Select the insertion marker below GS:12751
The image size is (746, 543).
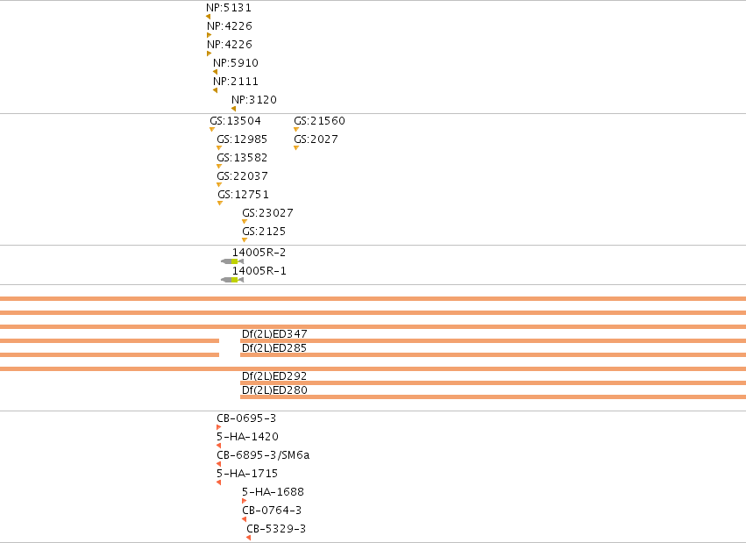click(x=220, y=204)
